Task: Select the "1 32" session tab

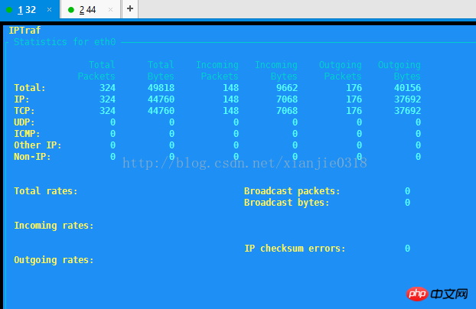Action: click(x=27, y=10)
